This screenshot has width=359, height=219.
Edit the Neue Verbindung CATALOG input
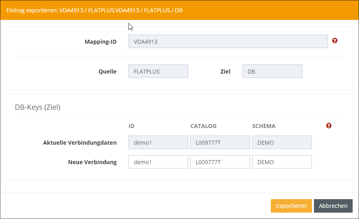coord(220,162)
